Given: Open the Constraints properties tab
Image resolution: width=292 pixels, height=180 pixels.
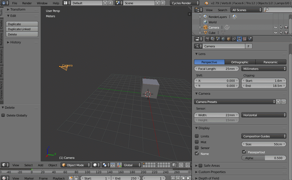Looking at the screenshot, I should pos(234,39).
